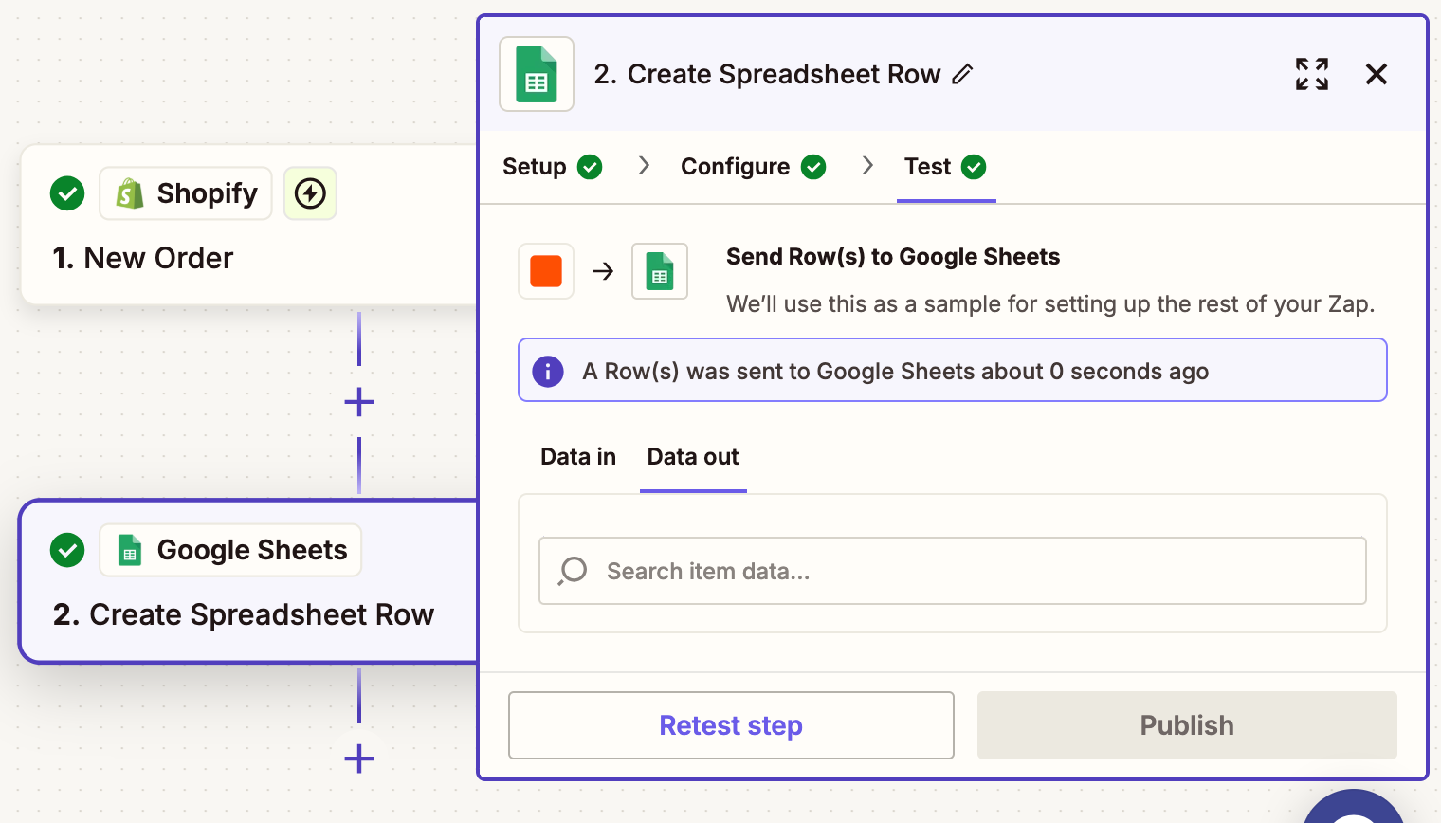This screenshot has height=823, width=1441.
Task: Click the Shopify app badge on step 1
Action: [186, 193]
